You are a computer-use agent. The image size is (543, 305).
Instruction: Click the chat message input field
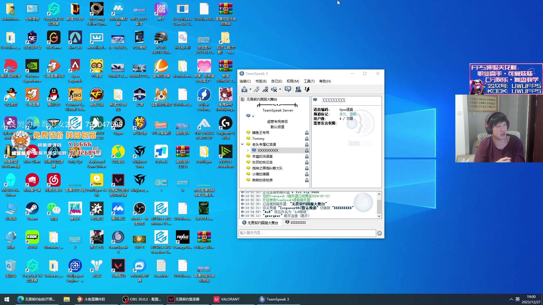tap(307, 233)
